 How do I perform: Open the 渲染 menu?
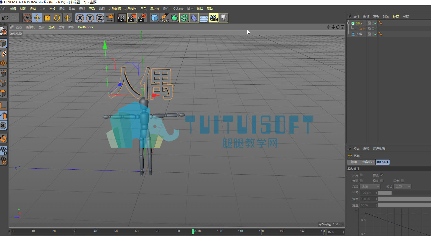pyautogui.click(x=92, y=8)
